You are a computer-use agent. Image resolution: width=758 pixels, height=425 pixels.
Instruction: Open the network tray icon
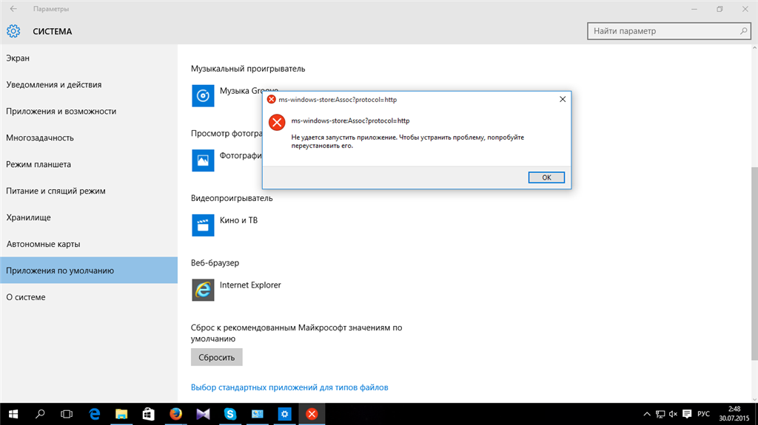pyautogui.click(x=660, y=414)
